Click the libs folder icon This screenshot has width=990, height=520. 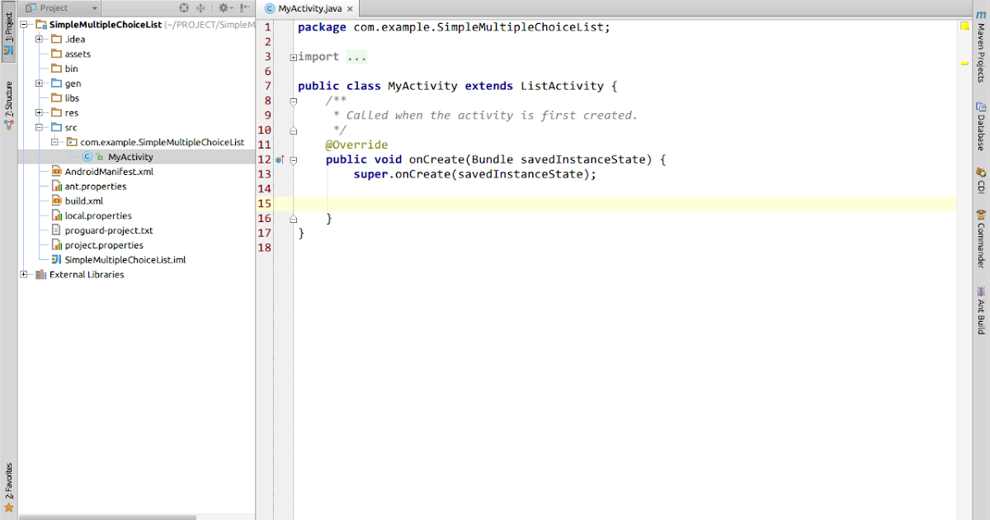click(x=56, y=98)
